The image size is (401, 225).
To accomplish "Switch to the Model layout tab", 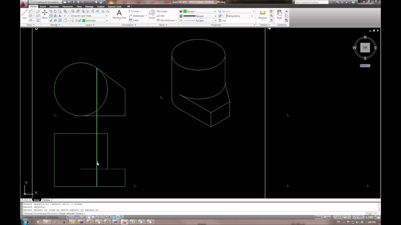I will point(37,200).
